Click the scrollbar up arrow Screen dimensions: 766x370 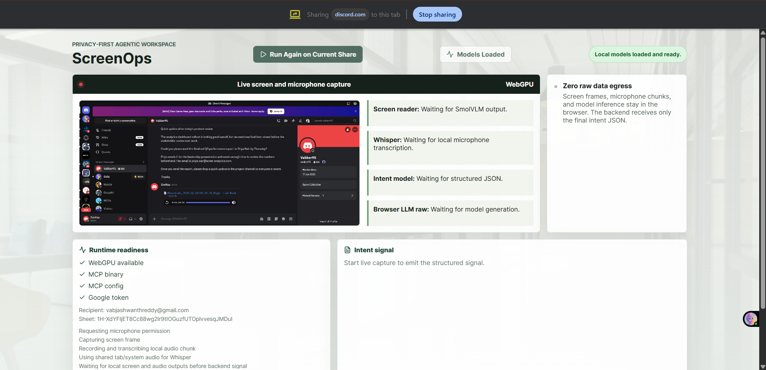(763, 32)
